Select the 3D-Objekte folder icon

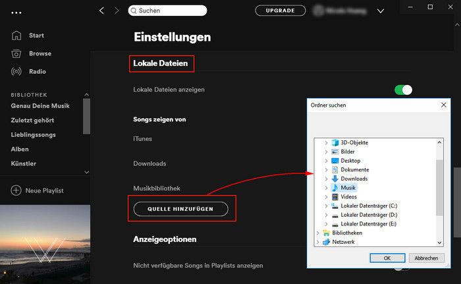click(x=335, y=143)
